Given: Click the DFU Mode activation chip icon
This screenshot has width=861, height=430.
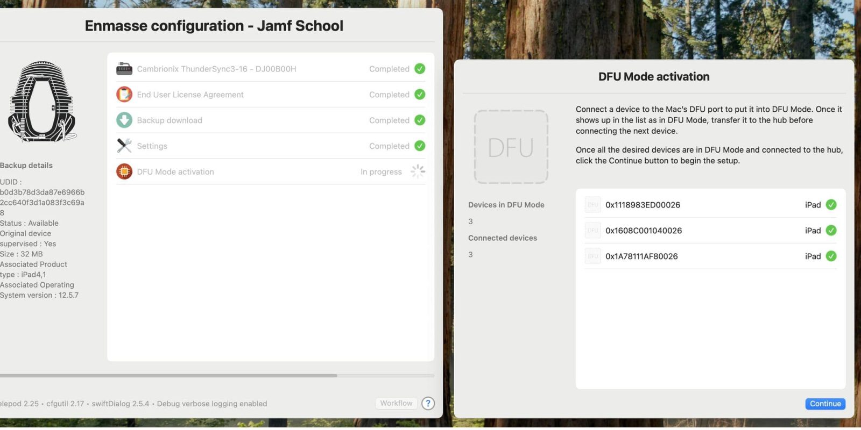Looking at the screenshot, I should [124, 171].
